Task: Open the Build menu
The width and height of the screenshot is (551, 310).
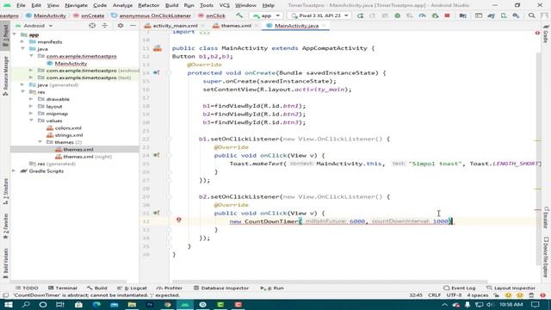Action: click(171, 5)
